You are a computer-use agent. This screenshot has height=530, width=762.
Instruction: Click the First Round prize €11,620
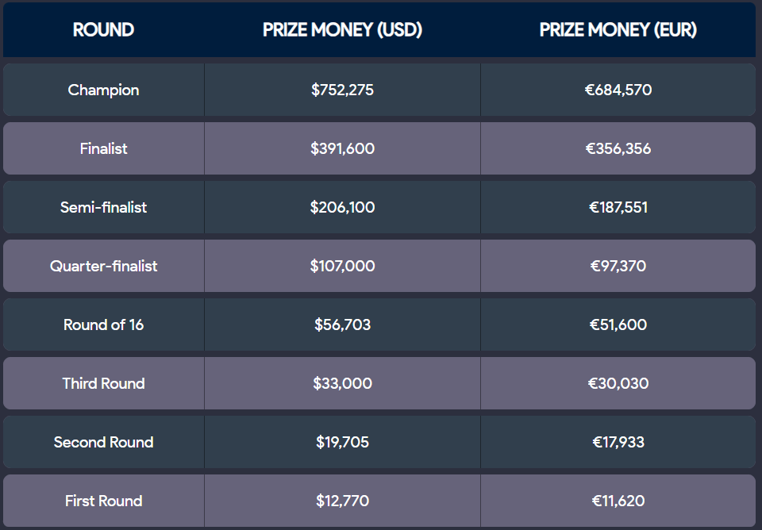(x=618, y=501)
